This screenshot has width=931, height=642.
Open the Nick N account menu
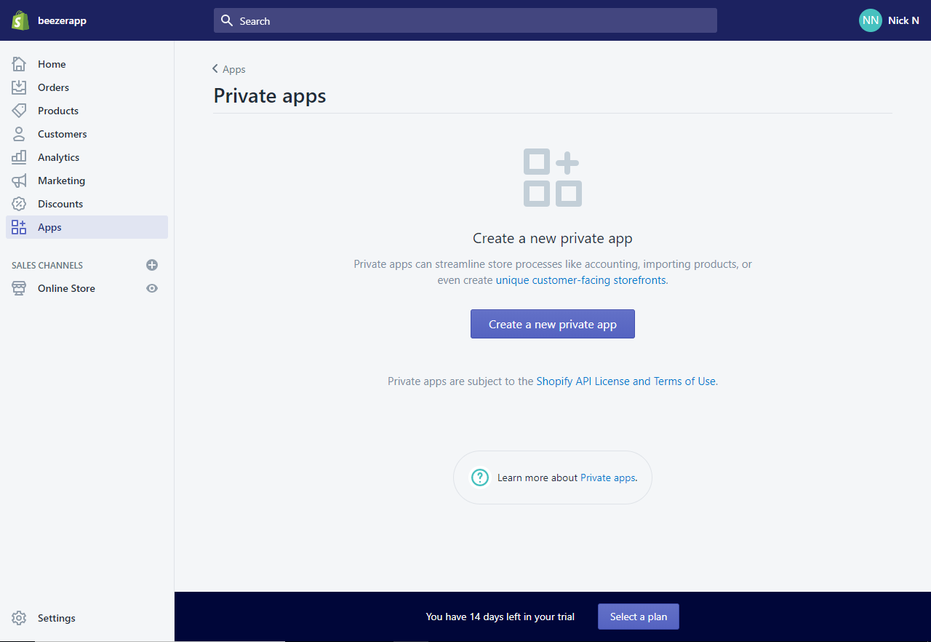click(889, 20)
